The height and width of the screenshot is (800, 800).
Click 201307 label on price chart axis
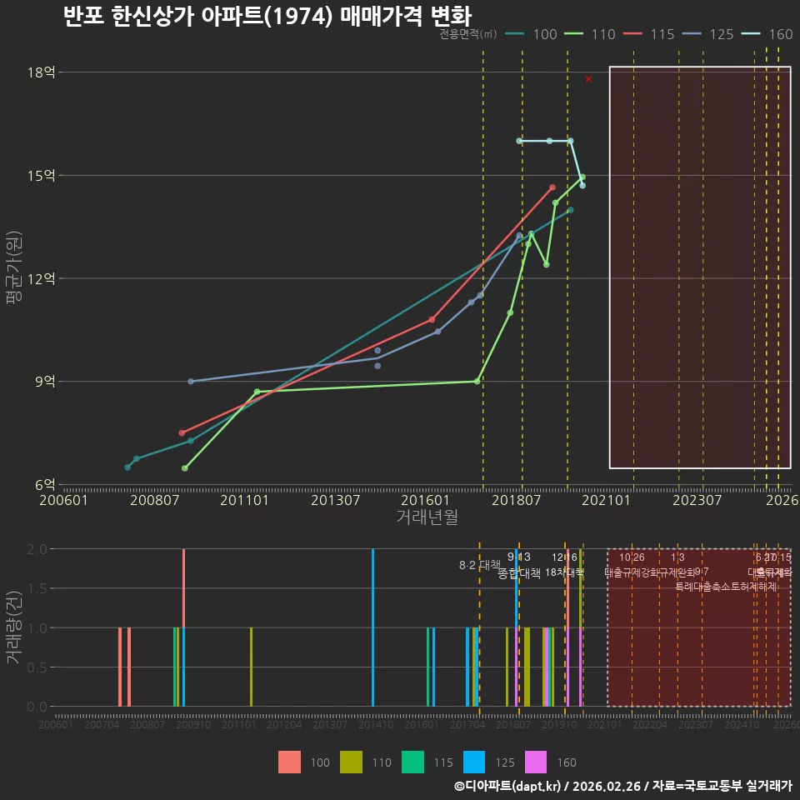pyautogui.click(x=335, y=500)
